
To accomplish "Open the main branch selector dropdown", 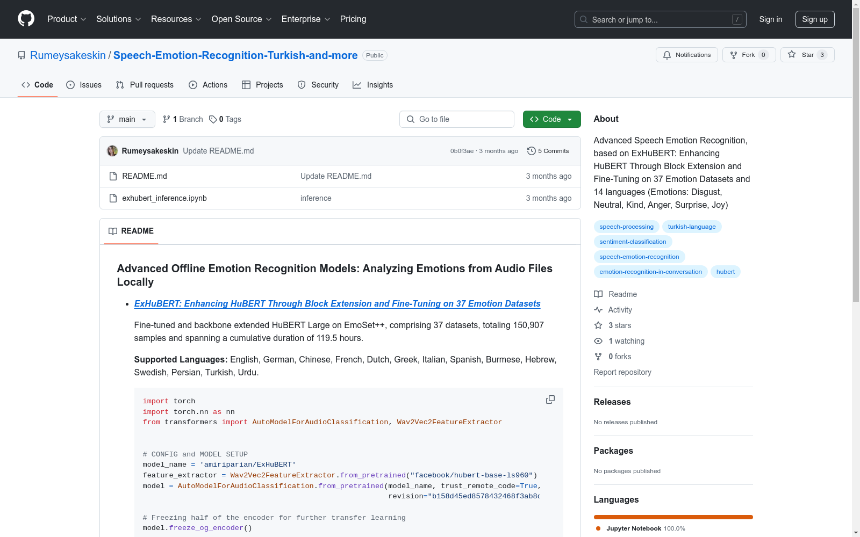I will click(127, 119).
